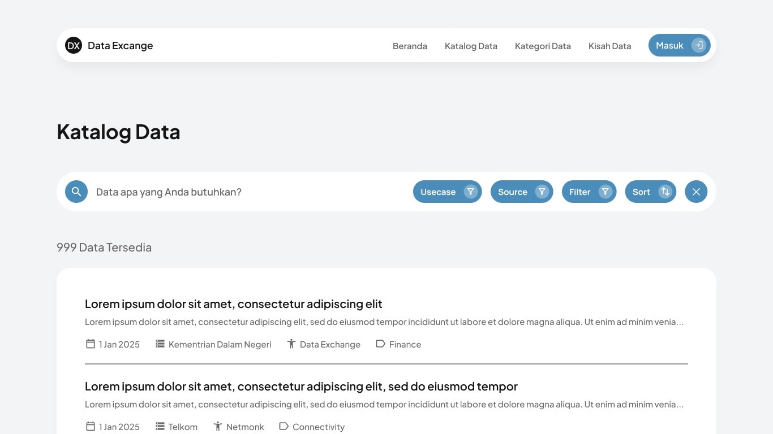Click the 'Katalog Data' page heading
773x434 pixels.
pos(118,132)
